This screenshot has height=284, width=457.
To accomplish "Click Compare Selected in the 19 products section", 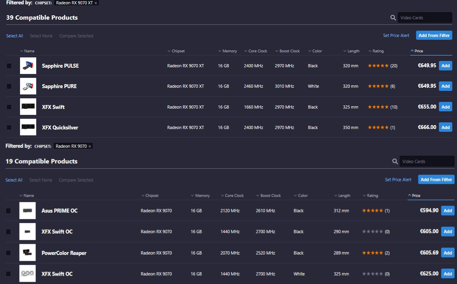I will [x=76, y=180].
